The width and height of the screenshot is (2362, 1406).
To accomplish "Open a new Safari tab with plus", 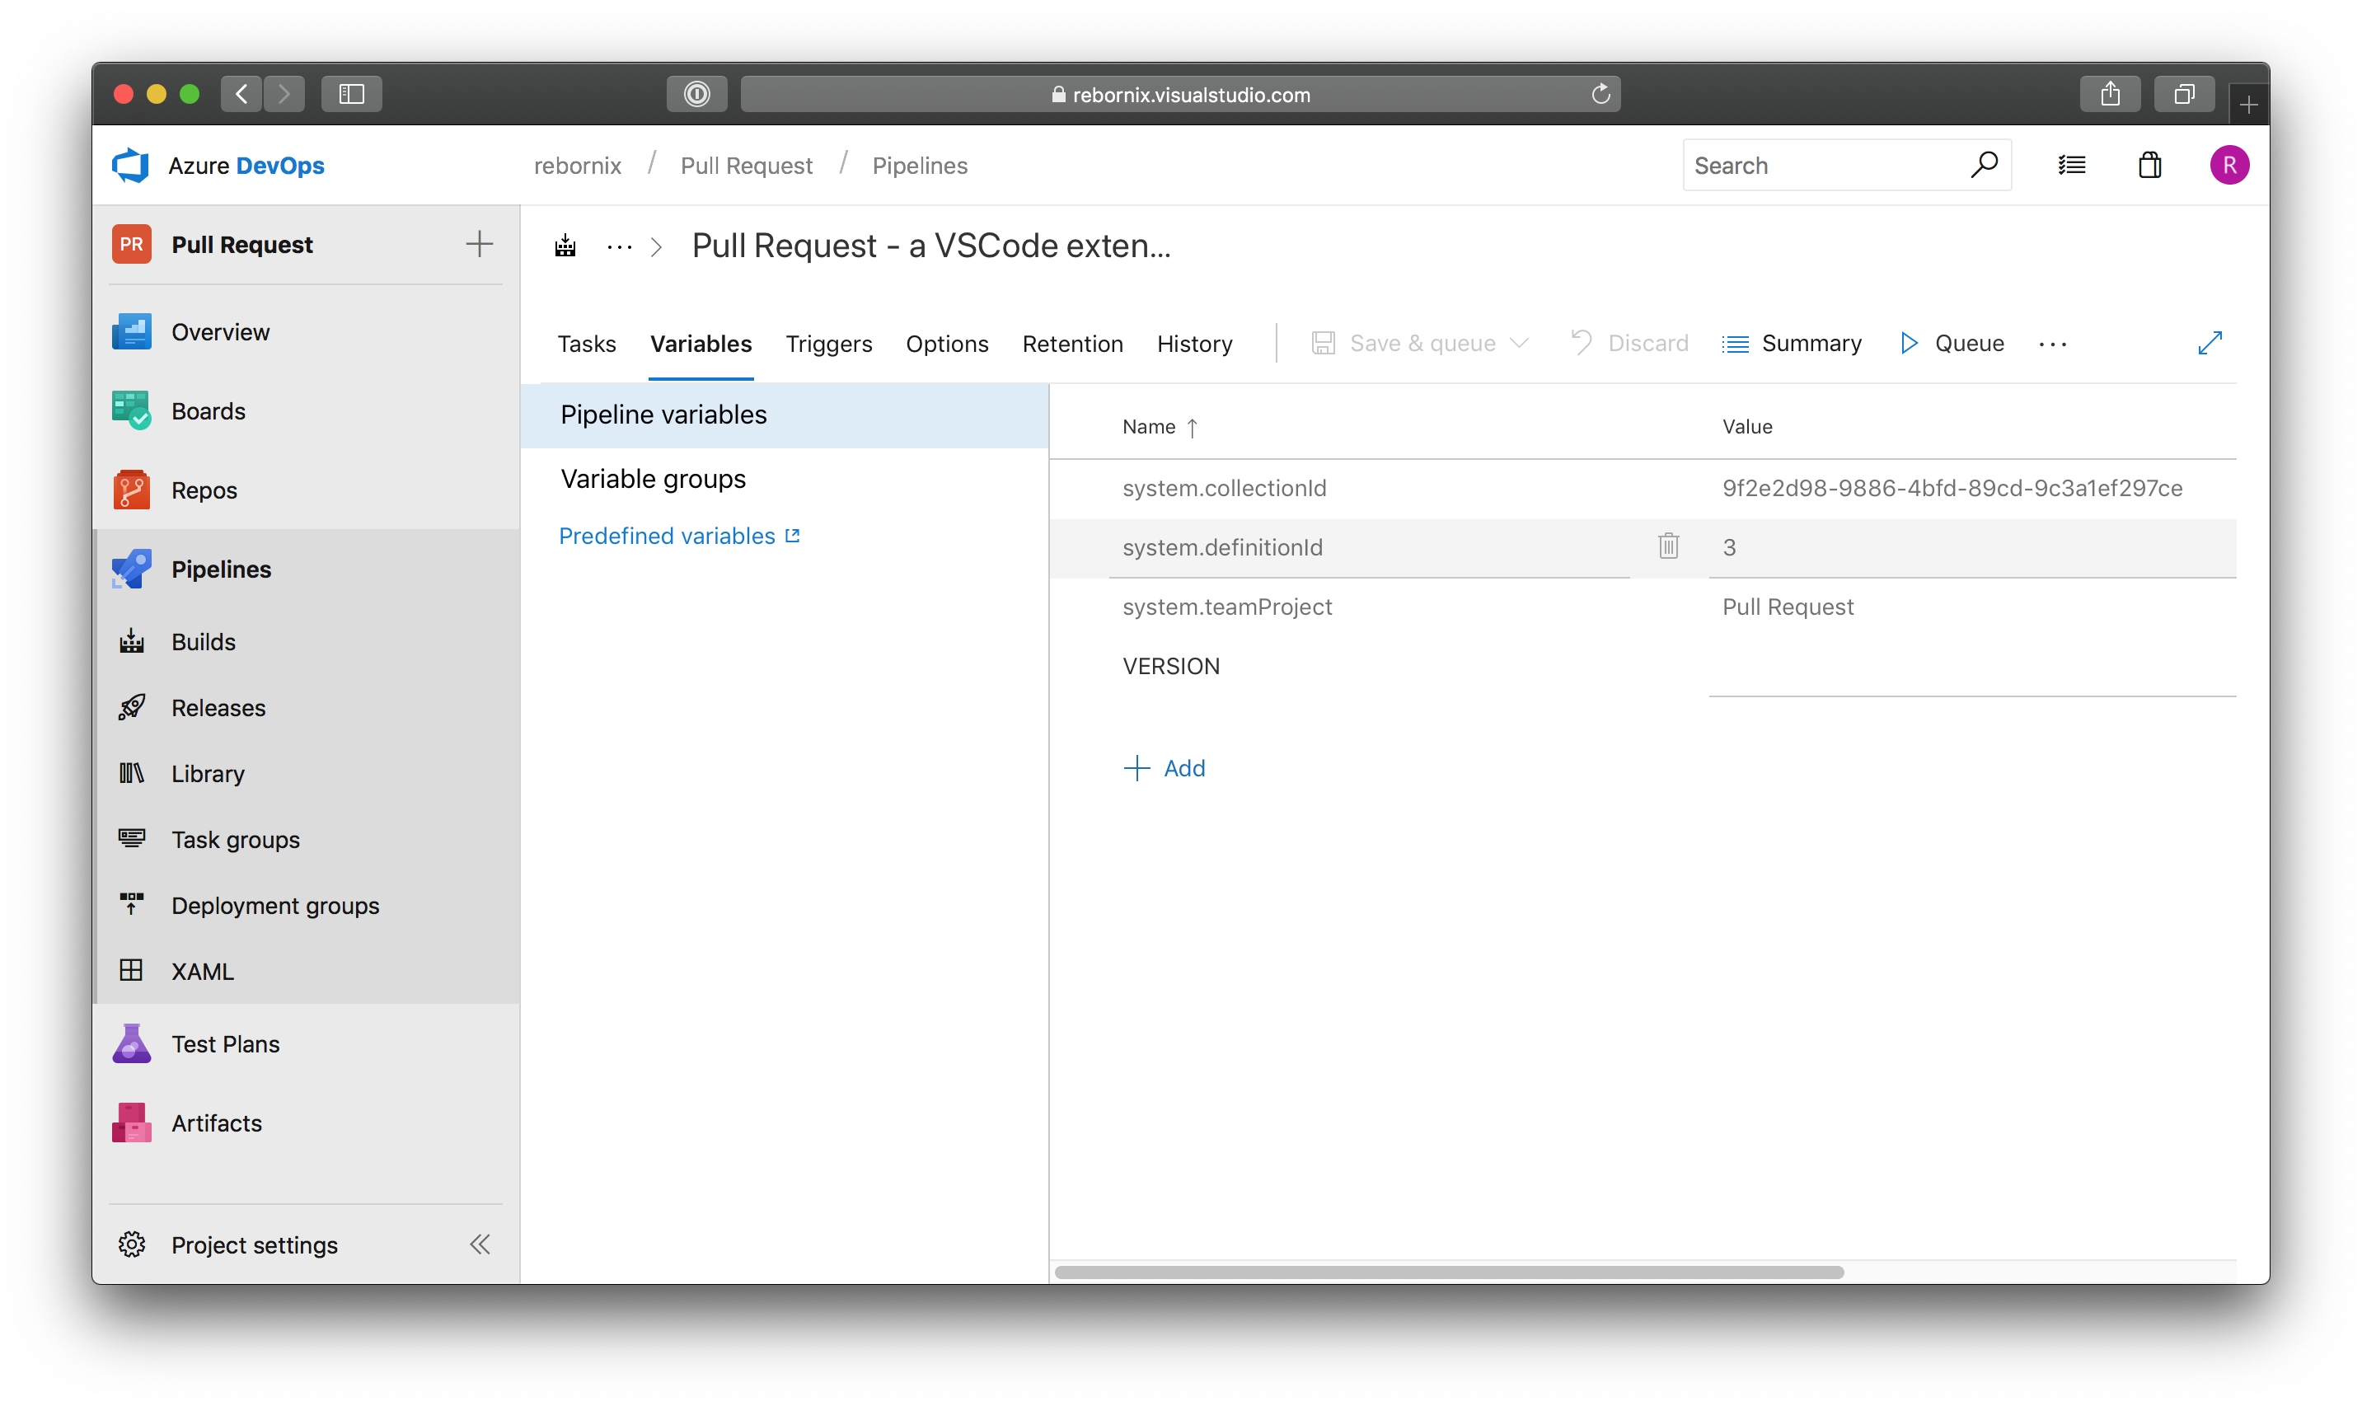I will (x=2248, y=103).
